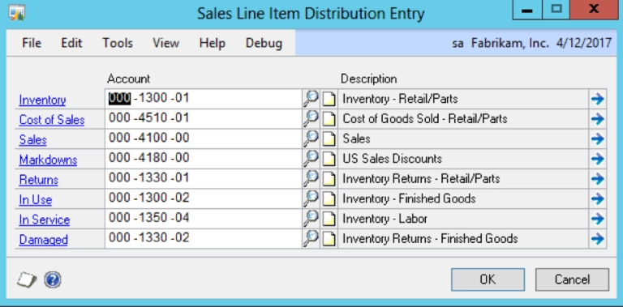Open note icon on Cost of Sales row
Screen dimensions: 623x307
(x=329, y=118)
